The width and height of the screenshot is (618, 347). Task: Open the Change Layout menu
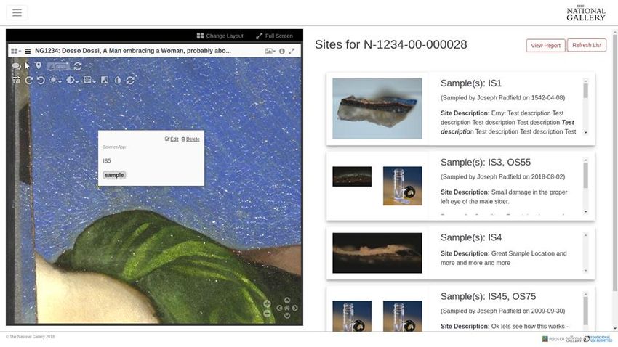[220, 36]
